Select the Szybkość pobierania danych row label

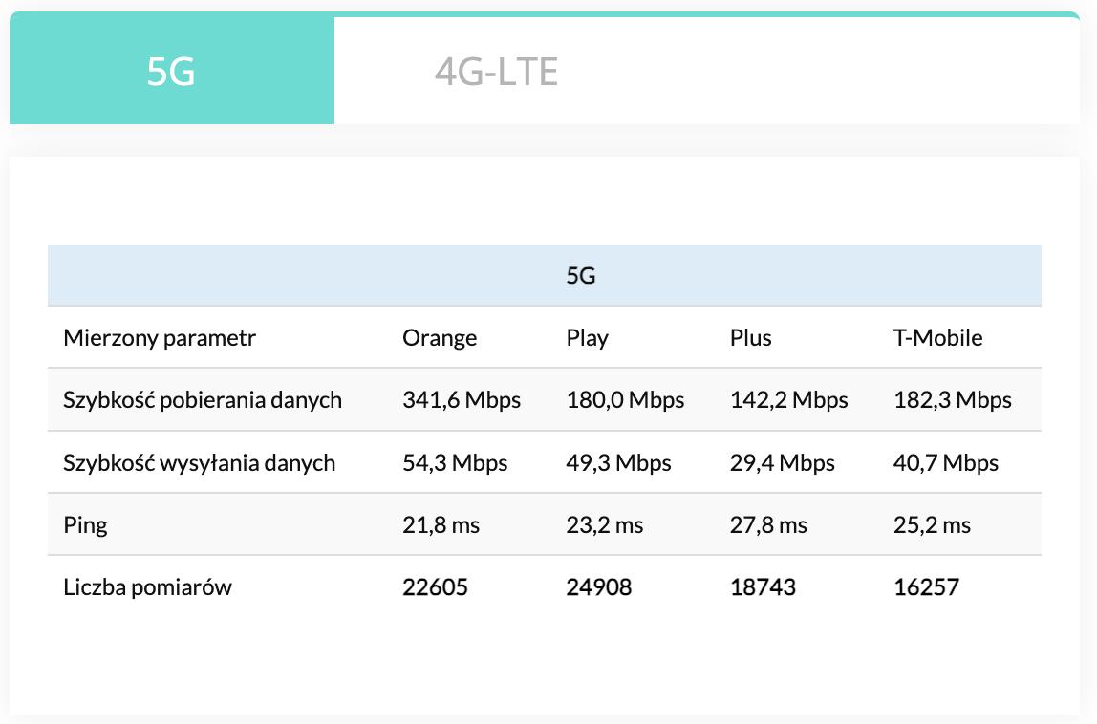203,400
